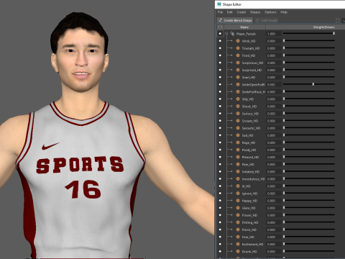The image size is (345, 259).
Task: Click the orange target icon for Shock_HD
Action: [238, 106]
